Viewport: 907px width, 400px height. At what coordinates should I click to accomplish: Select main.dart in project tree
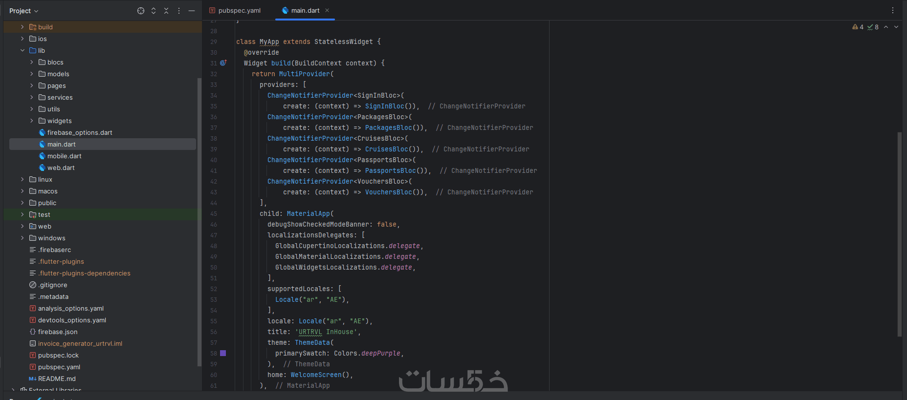62,144
